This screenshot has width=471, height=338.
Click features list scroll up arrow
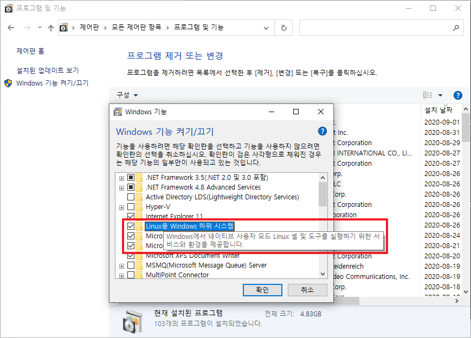coord(323,178)
